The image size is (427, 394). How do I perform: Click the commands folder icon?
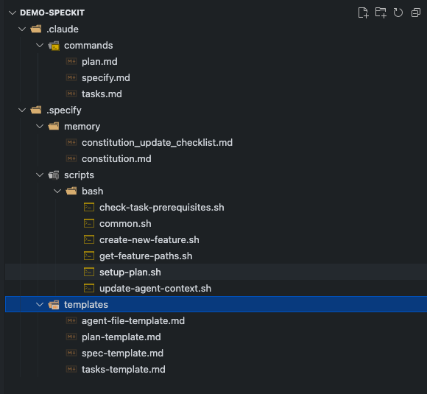point(54,46)
